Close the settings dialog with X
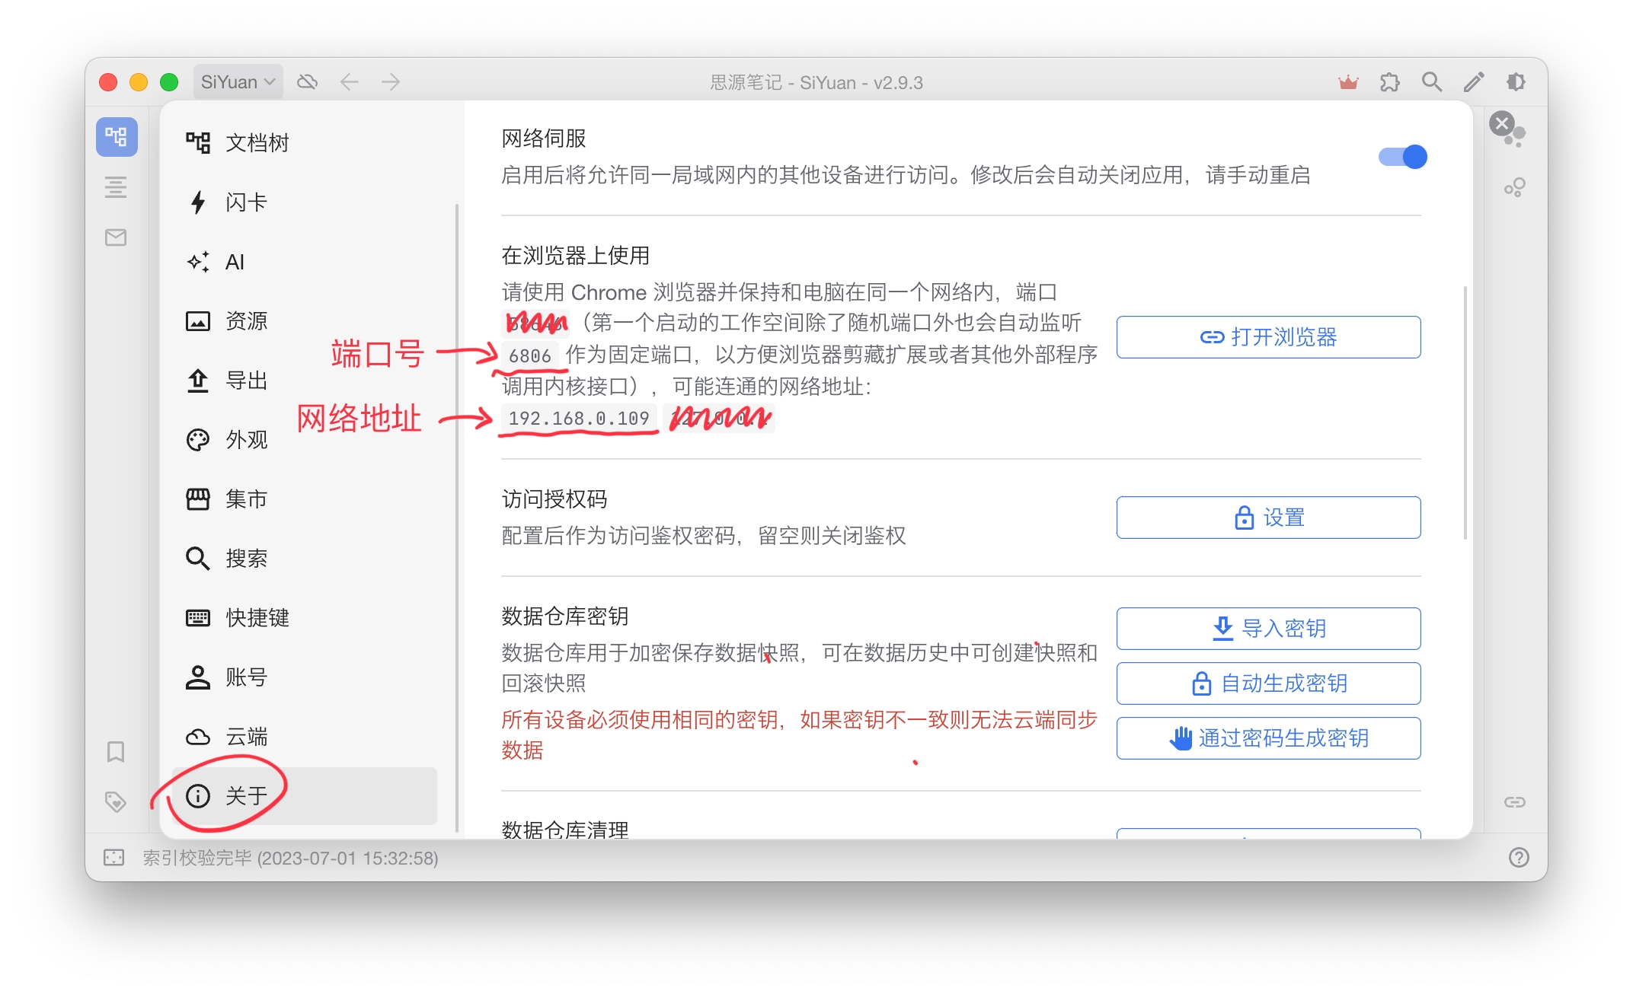 pos(1502,123)
